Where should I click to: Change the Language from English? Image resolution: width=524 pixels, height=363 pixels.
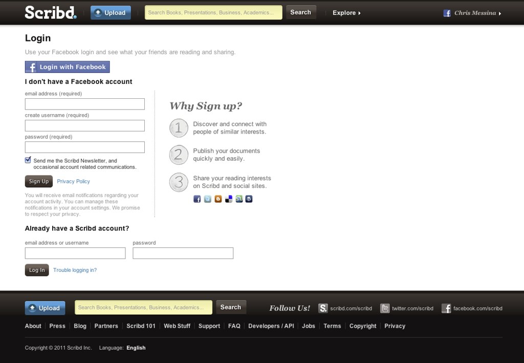(136, 348)
